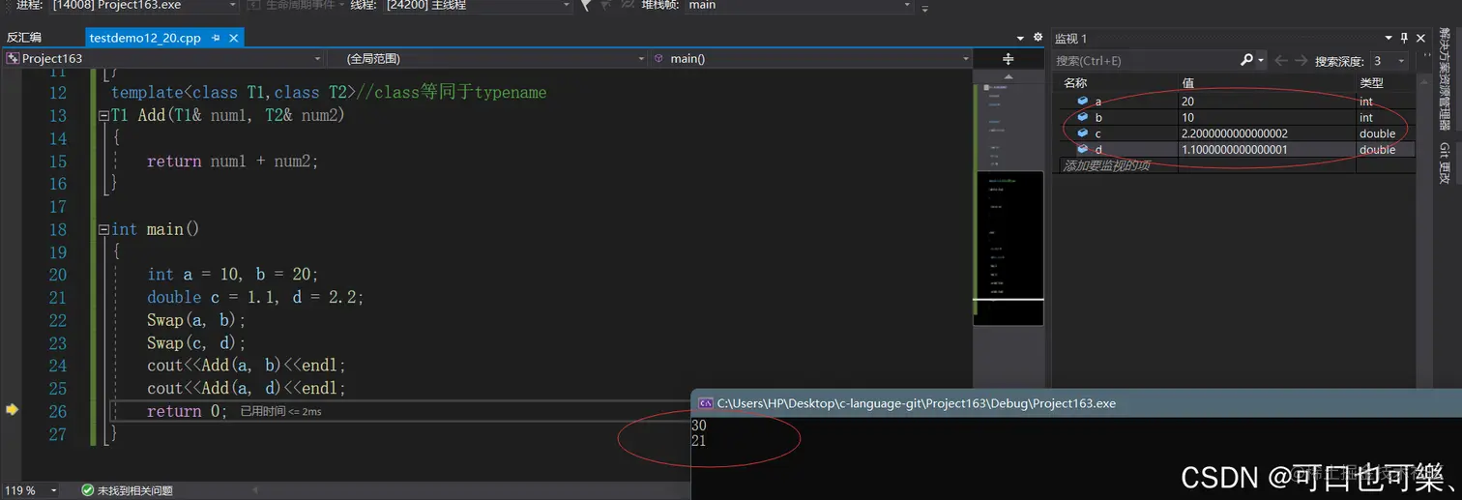This screenshot has height=500, width=1462.
Task: Select watch variable c row icon
Action: click(1083, 133)
